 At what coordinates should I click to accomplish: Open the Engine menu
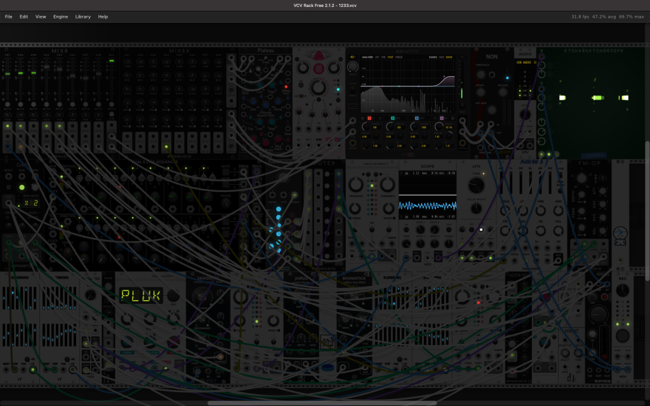click(60, 16)
